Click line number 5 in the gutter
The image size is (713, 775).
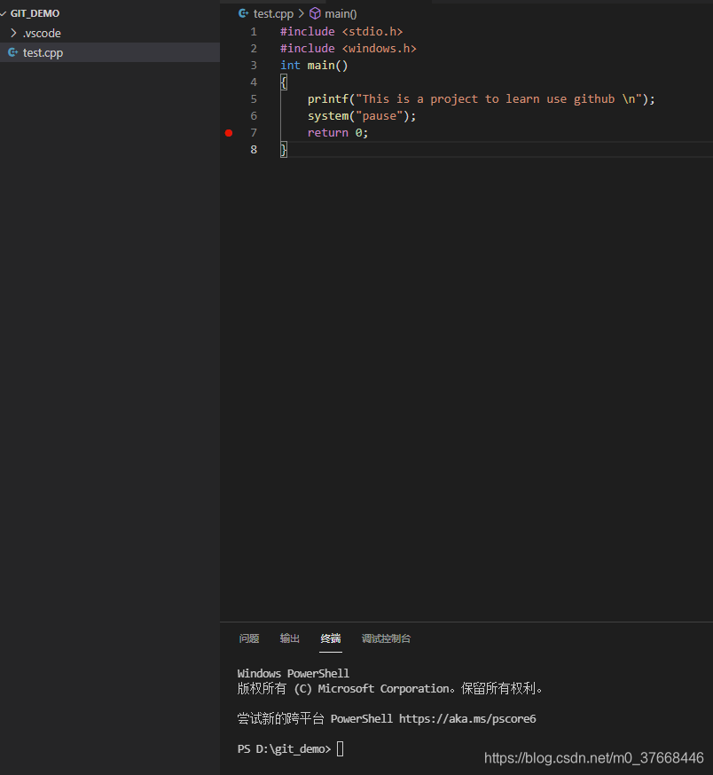coord(254,98)
